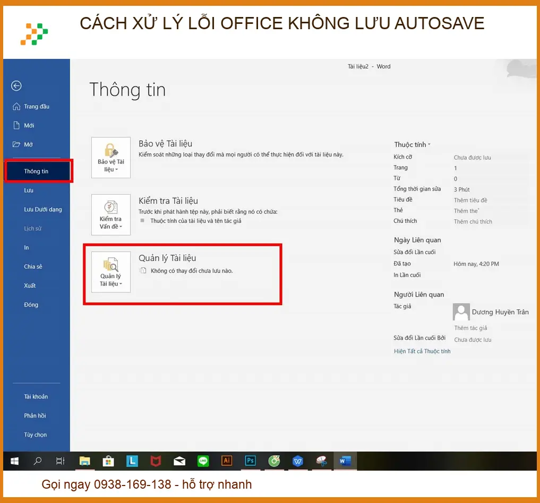The height and width of the screenshot is (503, 540).
Task: Click the Người Liên quan heading
Action: click(419, 294)
